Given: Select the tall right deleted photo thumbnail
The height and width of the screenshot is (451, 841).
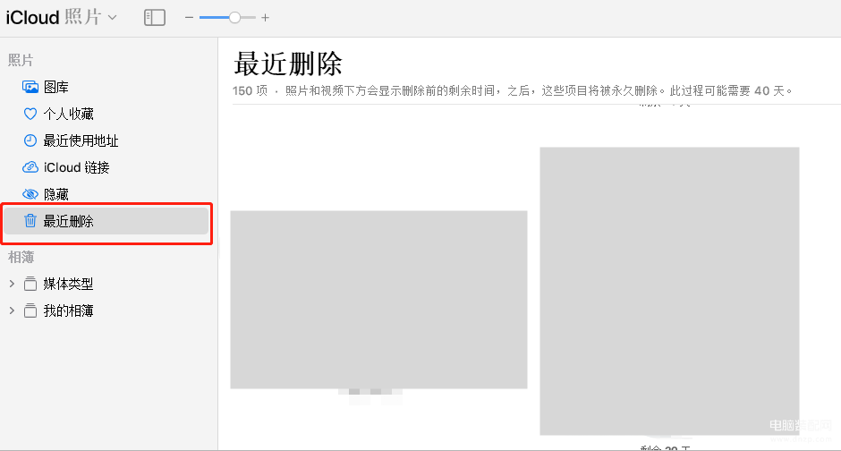Looking at the screenshot, I should [x=669, y=291].
